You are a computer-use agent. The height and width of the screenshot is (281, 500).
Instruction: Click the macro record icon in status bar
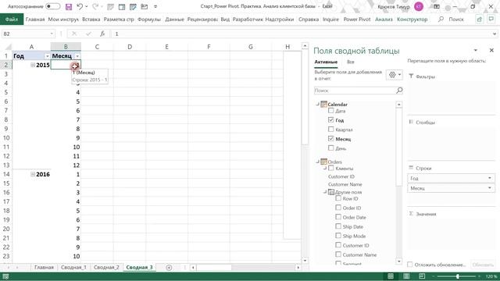click(5, 276)
